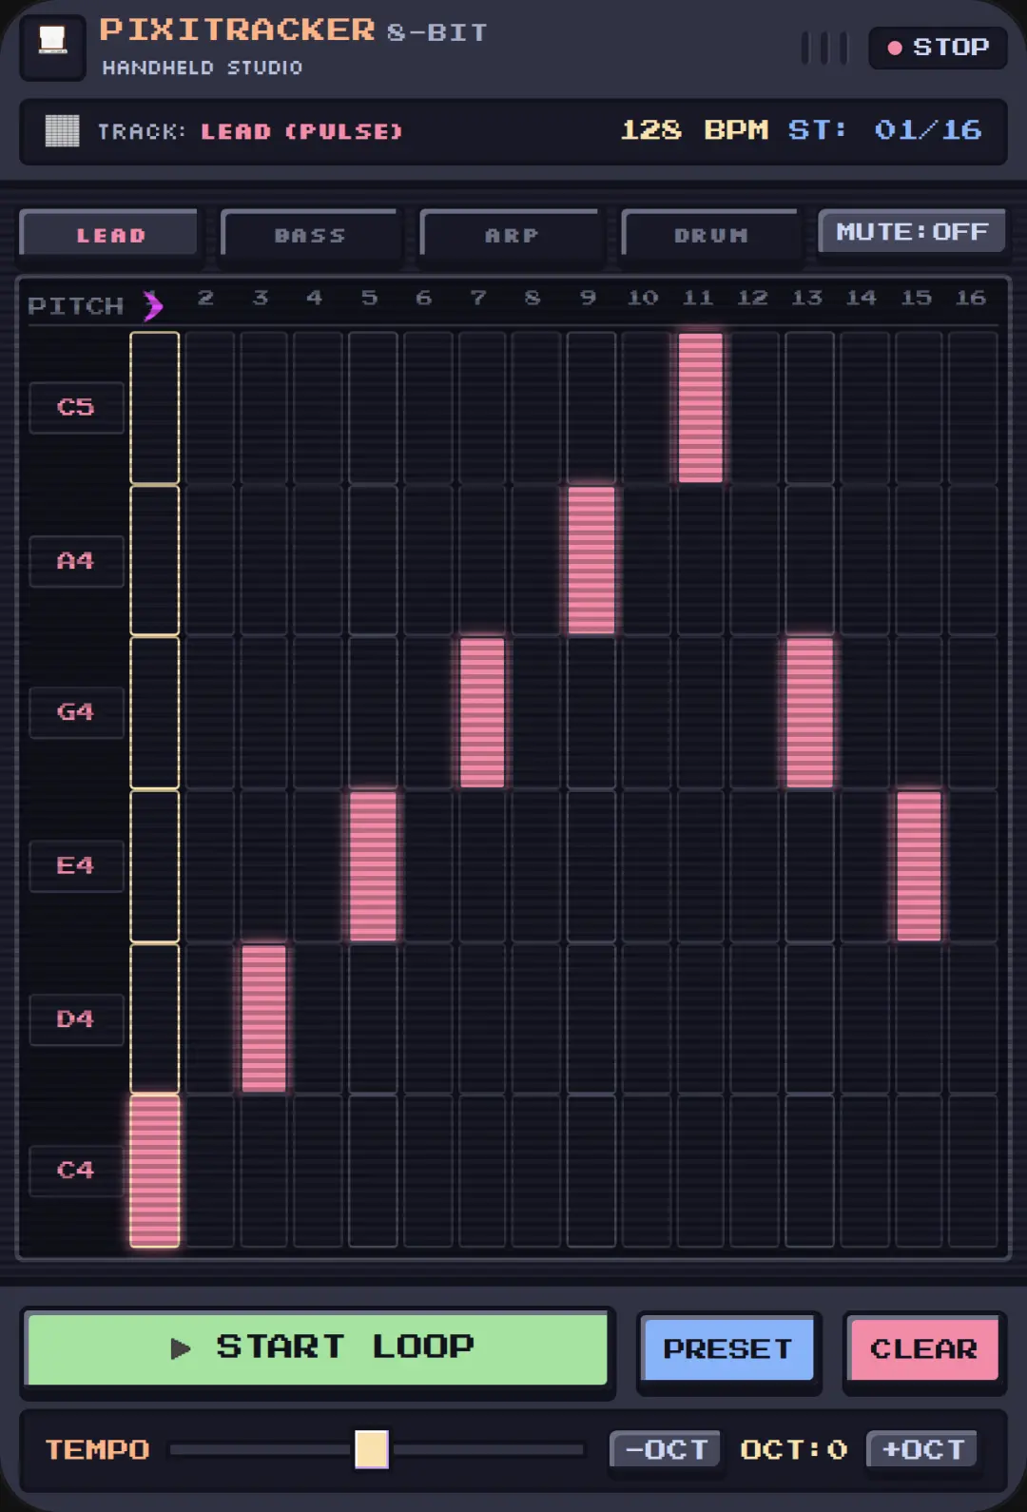Click the OCT:0 octave value
This screenshot has width=1027, height=1512.
793,1449
